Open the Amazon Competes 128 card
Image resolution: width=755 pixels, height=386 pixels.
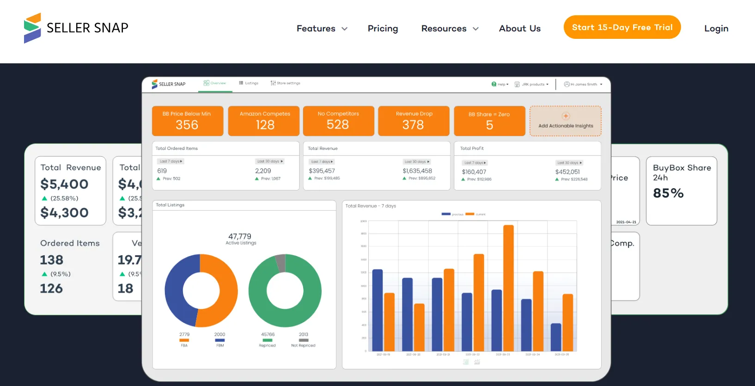pyautogui.click(x=264, y=121)
